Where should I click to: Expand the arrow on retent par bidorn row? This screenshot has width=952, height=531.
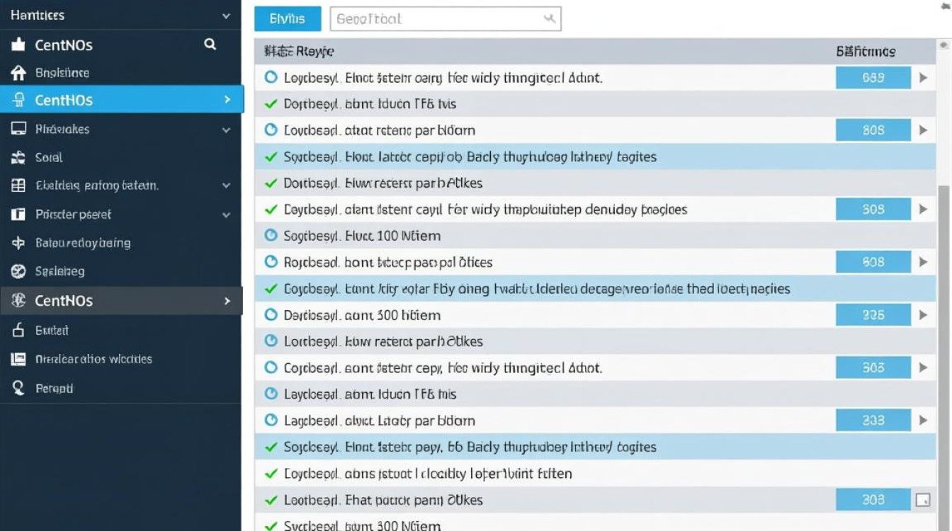(x=923, y=130)
